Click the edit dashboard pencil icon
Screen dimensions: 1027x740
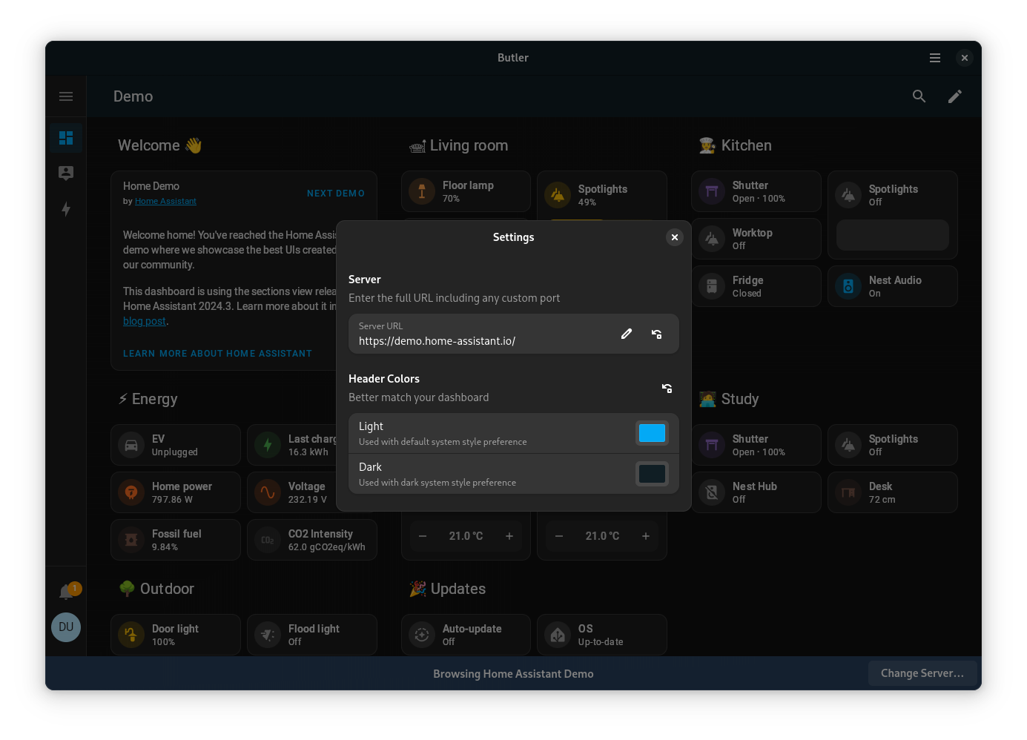pyautogui.click(x=955, y=96)
